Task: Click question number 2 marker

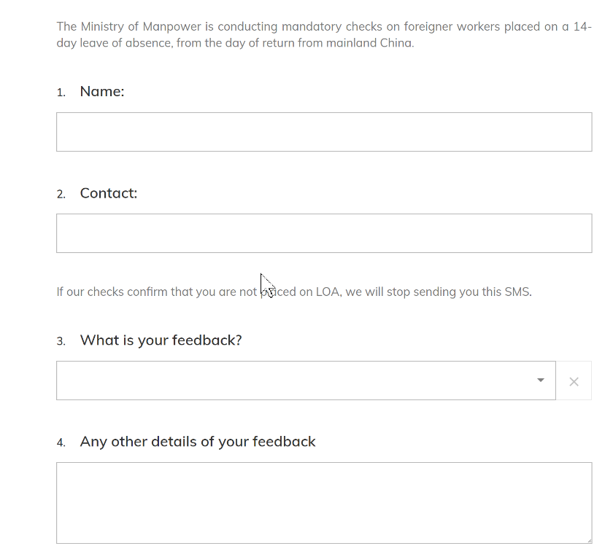Action: pos(61,194)
